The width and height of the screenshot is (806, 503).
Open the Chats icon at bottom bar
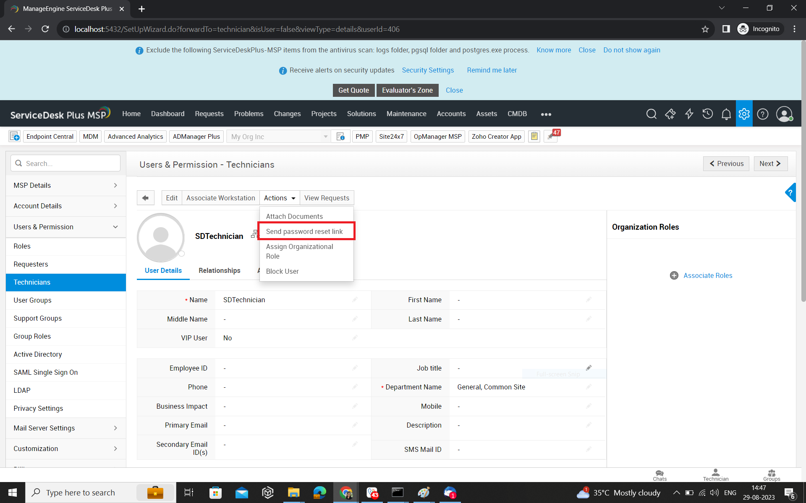click(x=659, y=475)
